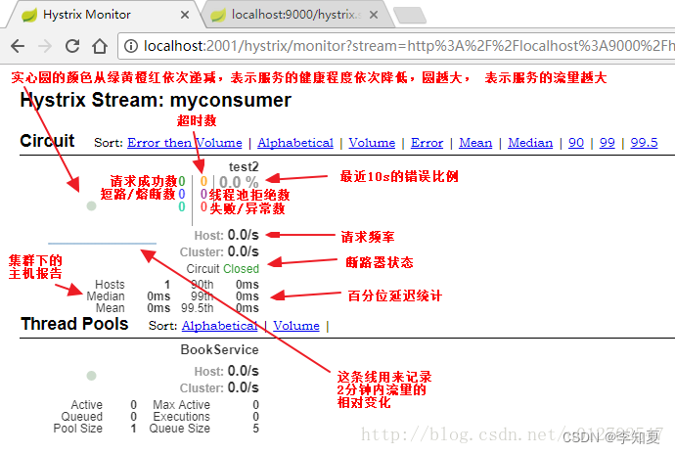The image size is (675, 454).
Task: Click the BookService thread pool circle
Action: 91,376
